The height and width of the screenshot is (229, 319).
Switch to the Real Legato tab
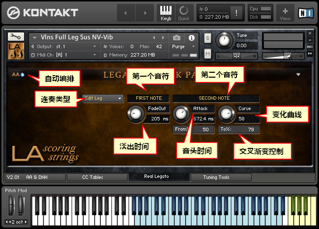click(x=159, y=176)
